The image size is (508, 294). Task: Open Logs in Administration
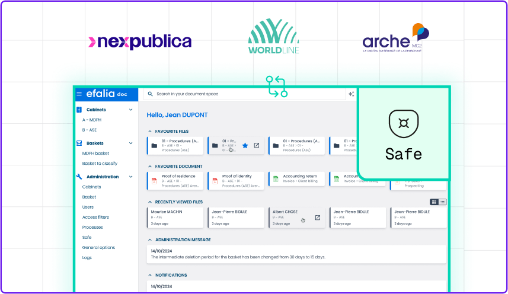87,258
